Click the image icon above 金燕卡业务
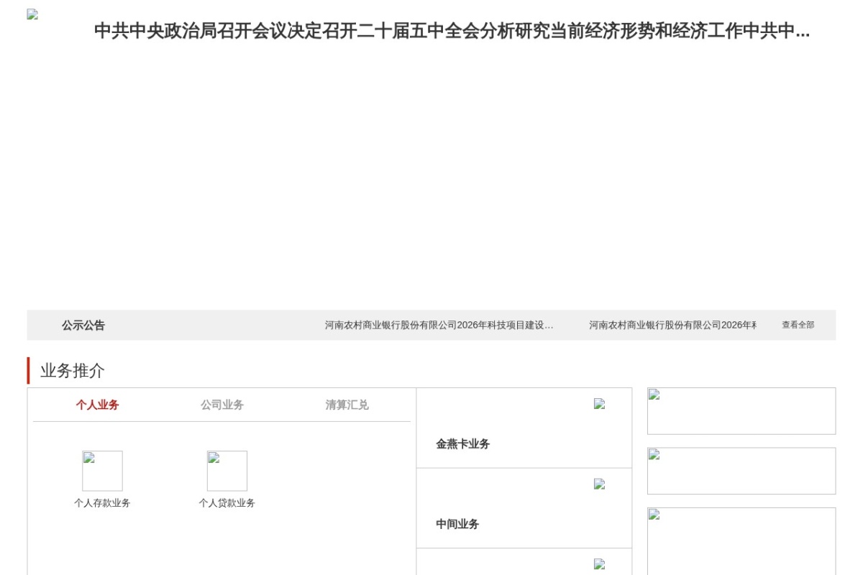The image size is (863, 575). click(599, 404)
